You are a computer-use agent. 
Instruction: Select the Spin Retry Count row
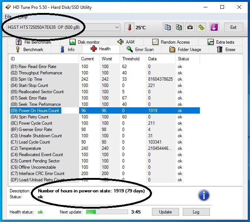[105, 117]
